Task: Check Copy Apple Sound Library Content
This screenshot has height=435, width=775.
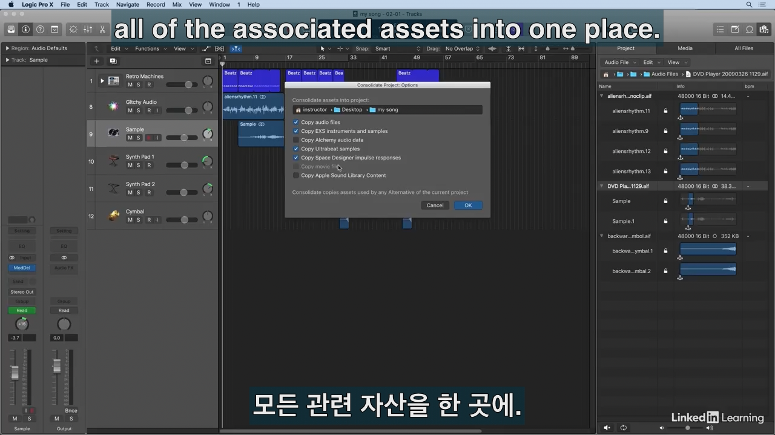Action: pos(296,176)
